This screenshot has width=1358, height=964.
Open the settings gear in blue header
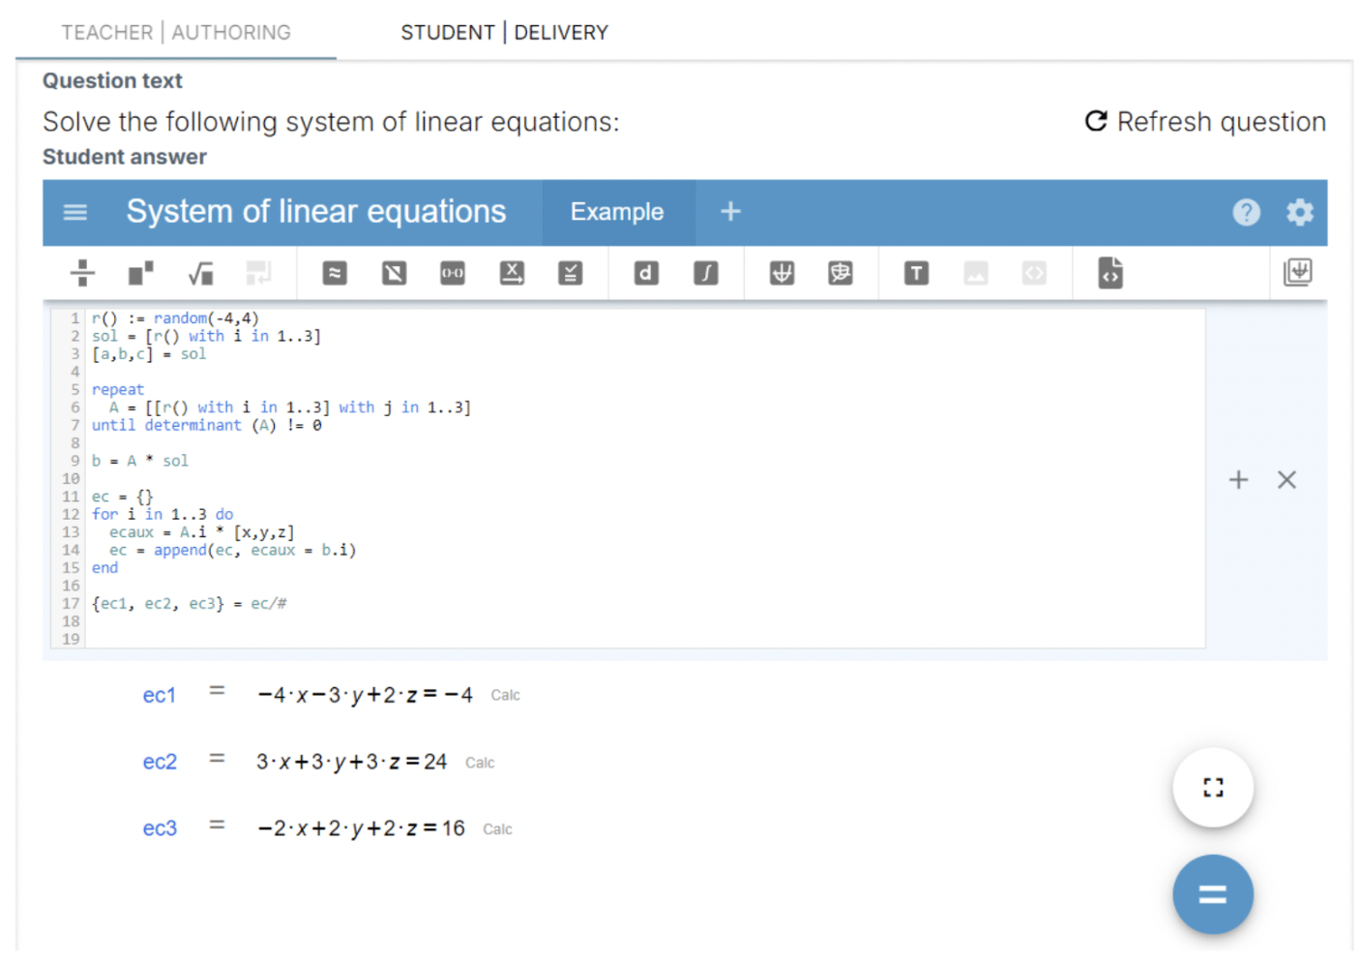[x=1299, y=212]
